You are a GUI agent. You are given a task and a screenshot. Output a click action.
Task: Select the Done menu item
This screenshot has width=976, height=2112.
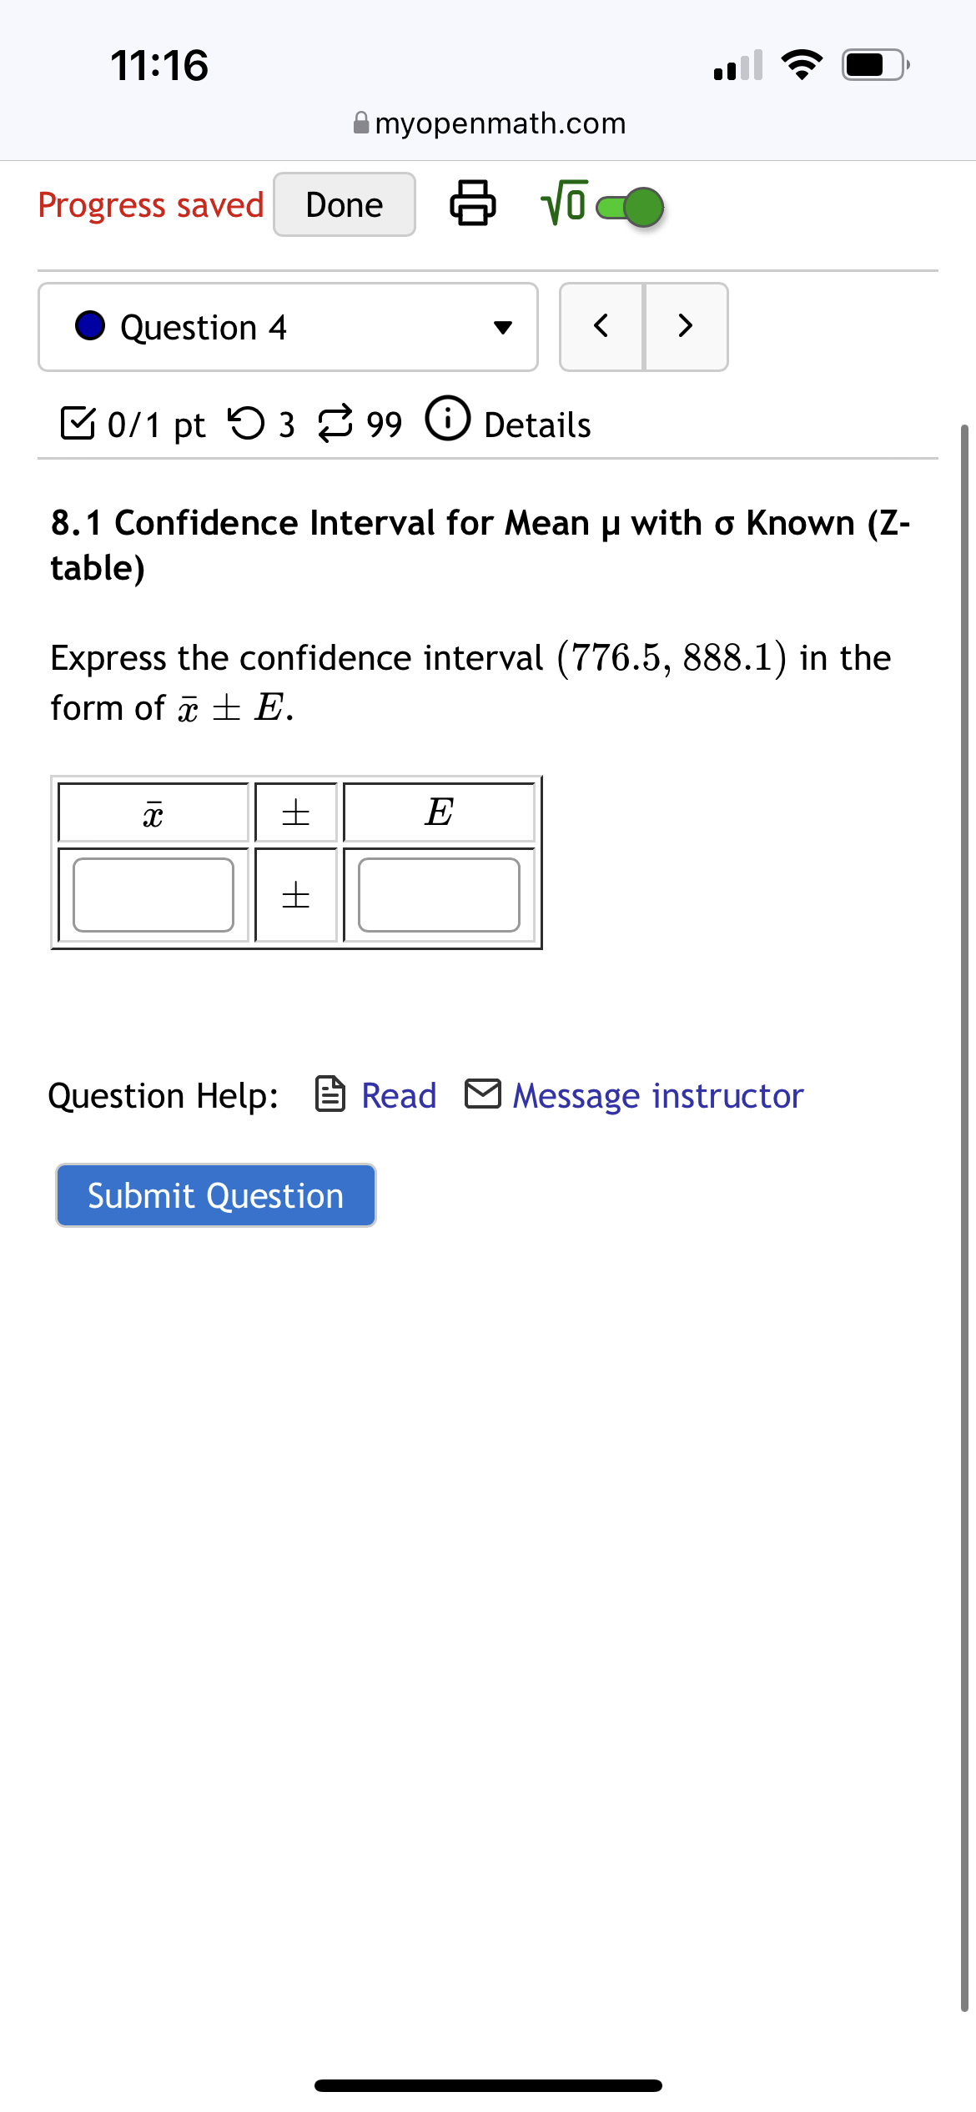343,204
